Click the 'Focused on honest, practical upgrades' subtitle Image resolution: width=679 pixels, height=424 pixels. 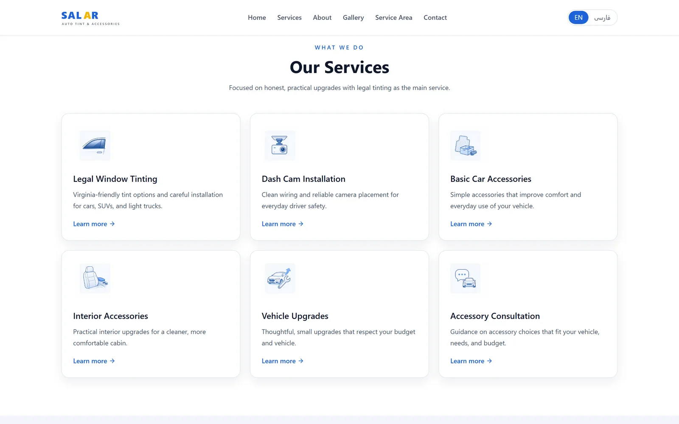point(339,88)
